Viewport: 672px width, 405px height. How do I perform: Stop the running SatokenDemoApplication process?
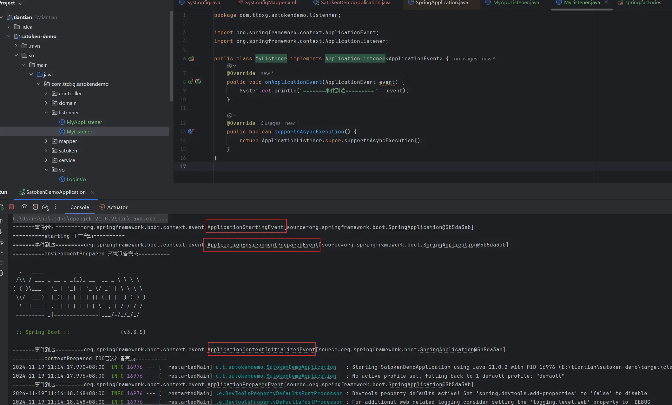(x=11, y=207)
